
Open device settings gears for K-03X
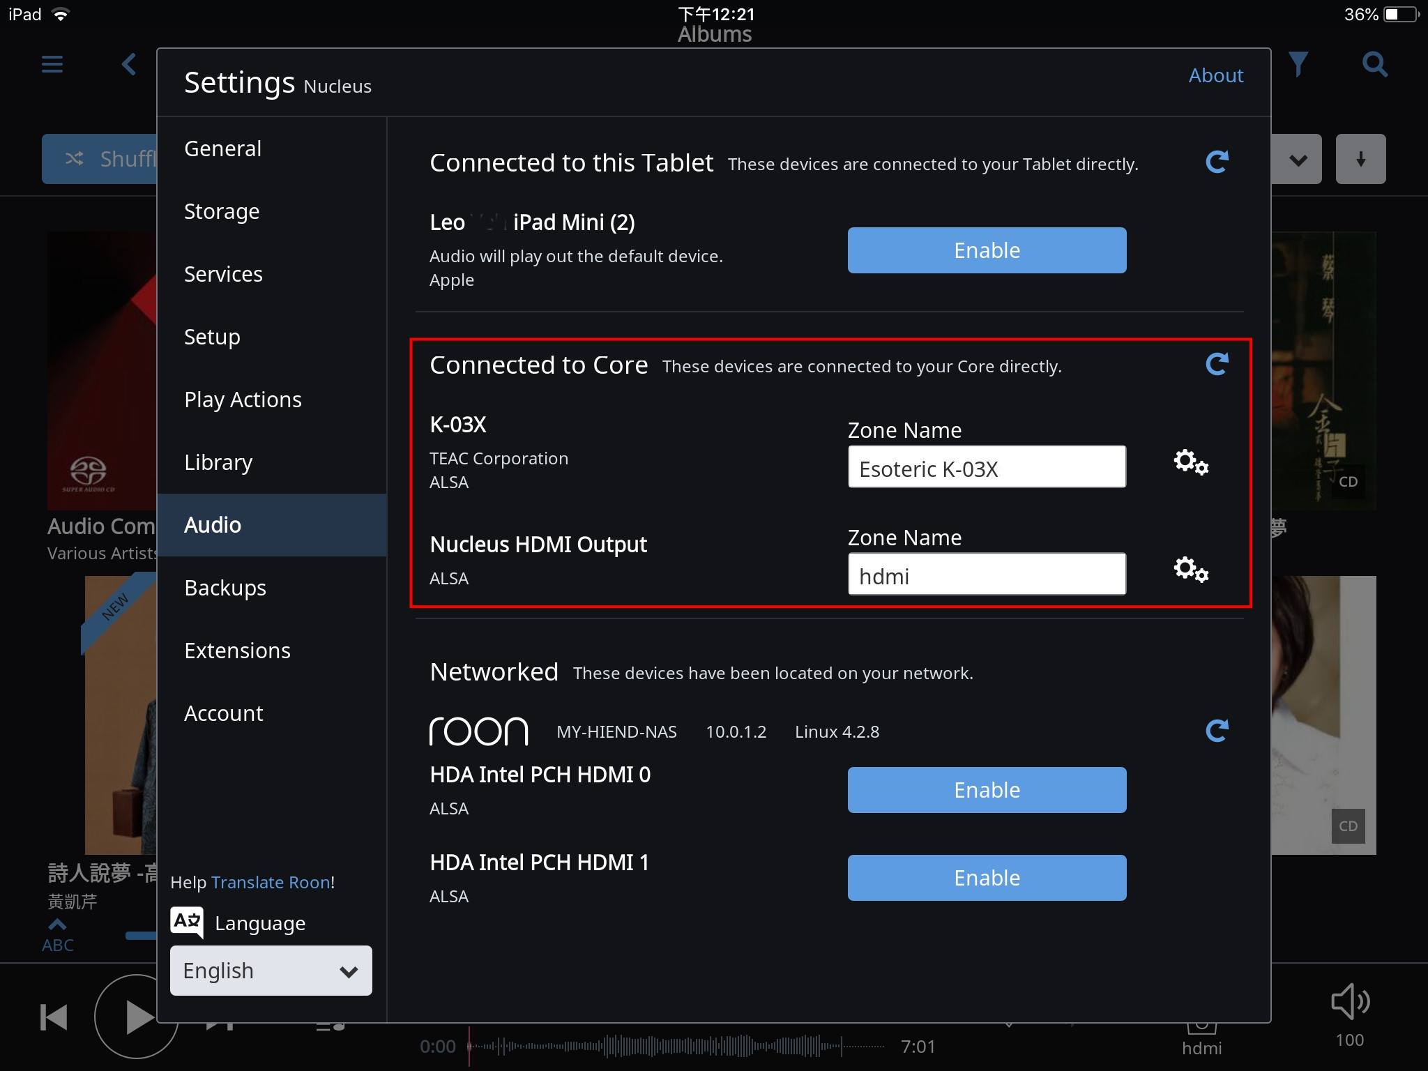(1191, 462)
